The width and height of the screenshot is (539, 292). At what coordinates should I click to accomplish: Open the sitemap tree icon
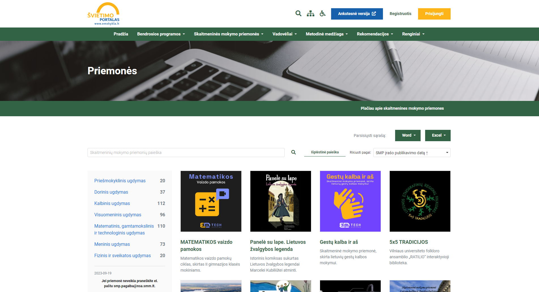(310, 14)
